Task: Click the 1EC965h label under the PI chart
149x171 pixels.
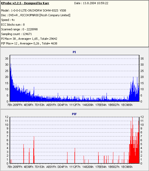Action: tap(127, 105)
